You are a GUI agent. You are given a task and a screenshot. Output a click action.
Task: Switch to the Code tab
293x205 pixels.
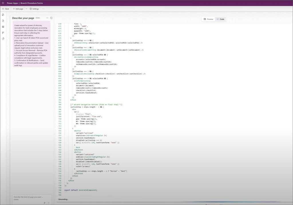coord(220,19)
